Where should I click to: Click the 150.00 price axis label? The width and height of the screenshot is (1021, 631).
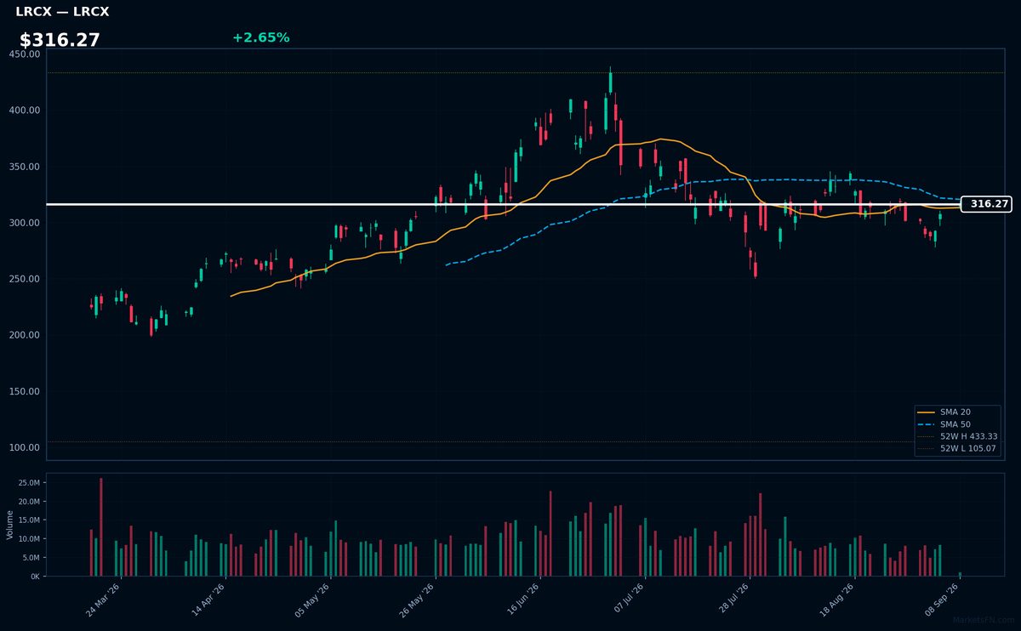(x=25, y=391)
